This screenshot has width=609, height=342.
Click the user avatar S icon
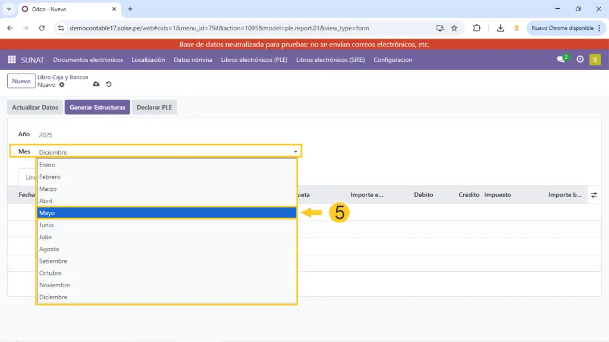point(595,59)
